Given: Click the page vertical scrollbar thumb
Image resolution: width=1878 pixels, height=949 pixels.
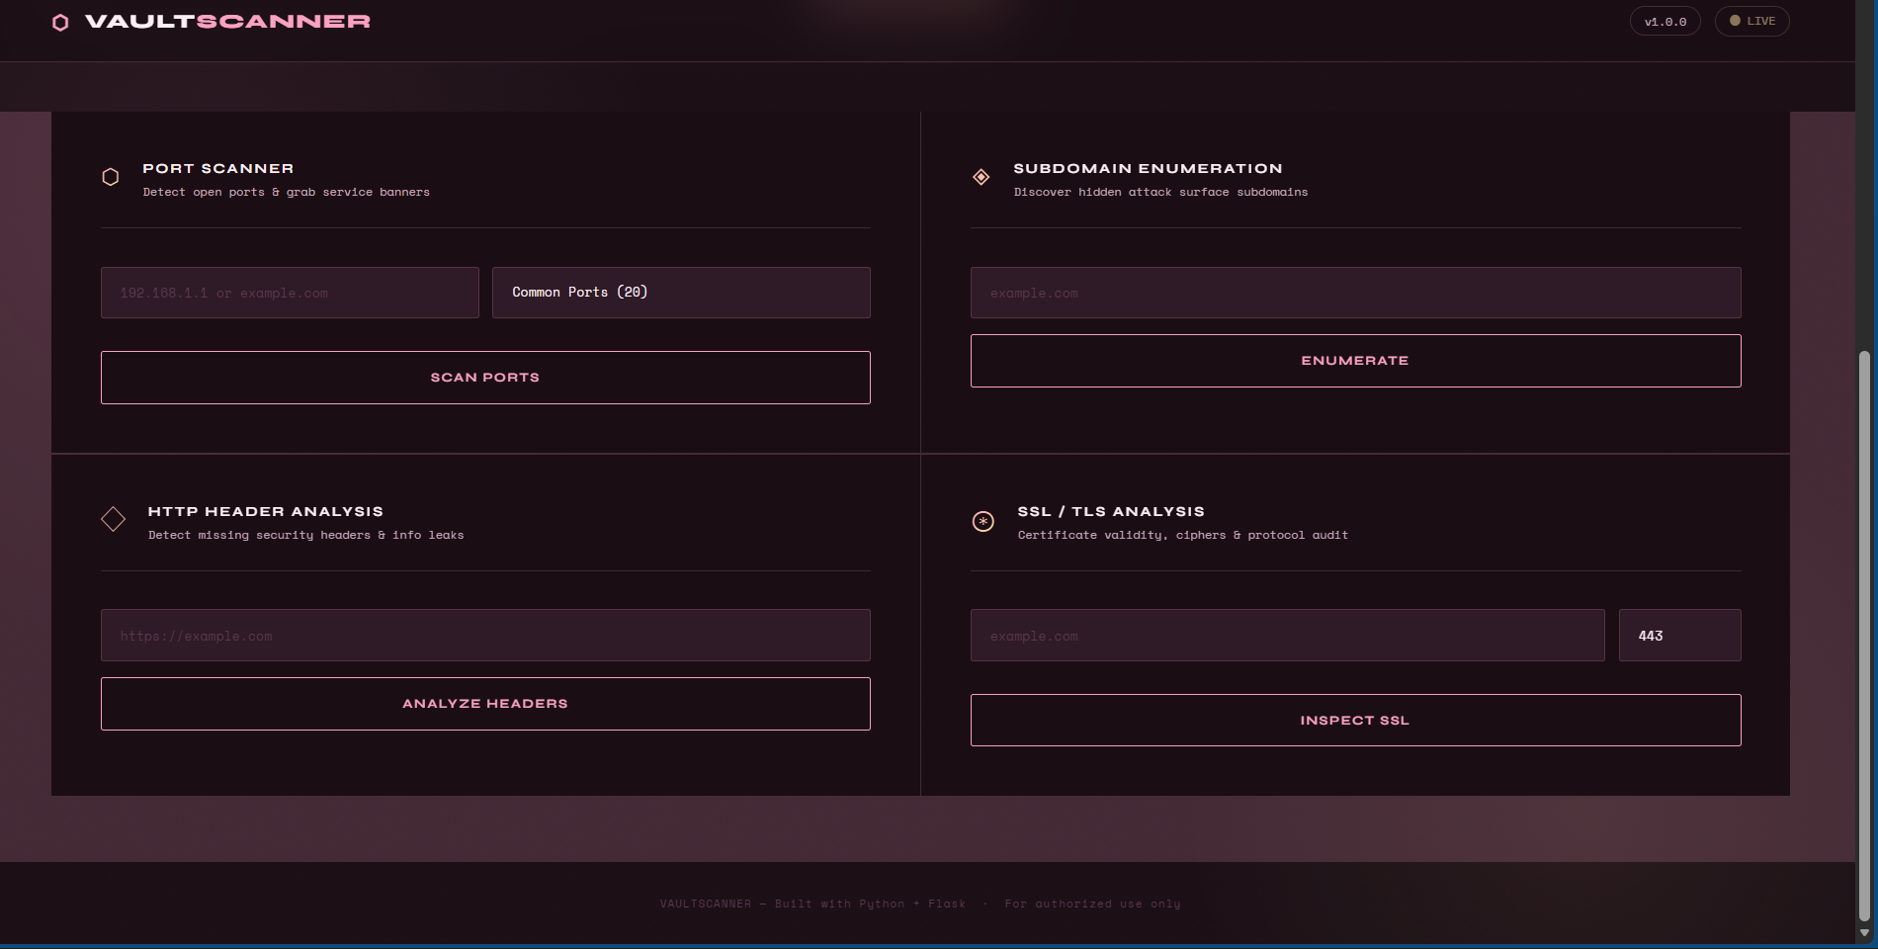Looking at the screenshot, I should click(1865, 636).
